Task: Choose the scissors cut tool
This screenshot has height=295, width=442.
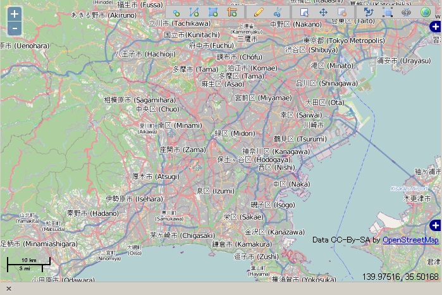Action: click(x=277, y=12)
